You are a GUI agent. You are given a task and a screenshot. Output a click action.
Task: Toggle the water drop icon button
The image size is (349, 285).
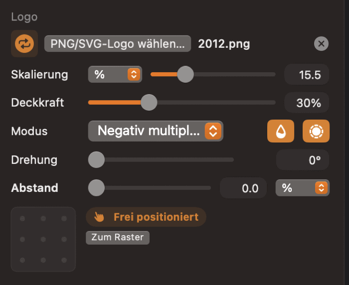pyautogui.click(x=281, y=131)
